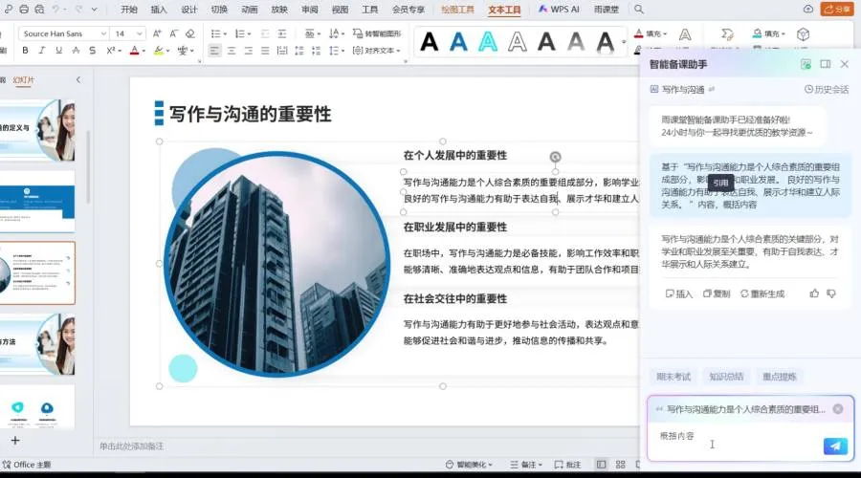This screenshot has height=478, width=861.
Task: Remove the quoted text with x icon
Action: [x=837, y=409]
